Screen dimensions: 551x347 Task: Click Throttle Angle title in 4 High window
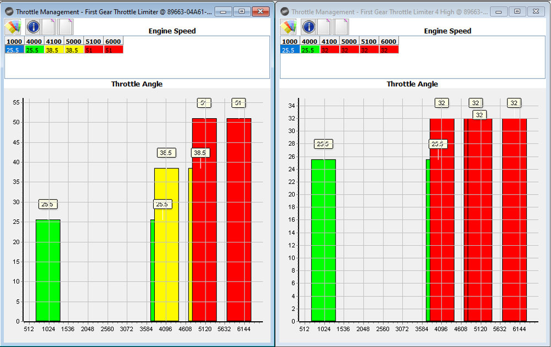[412, 84]
